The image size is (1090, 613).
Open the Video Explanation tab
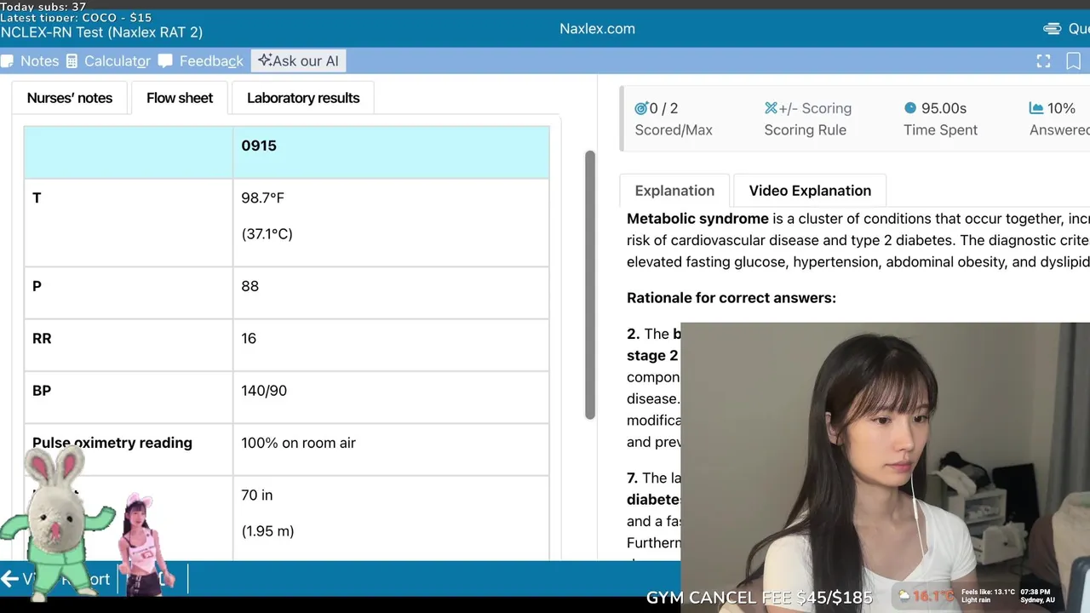pos(810,191)
